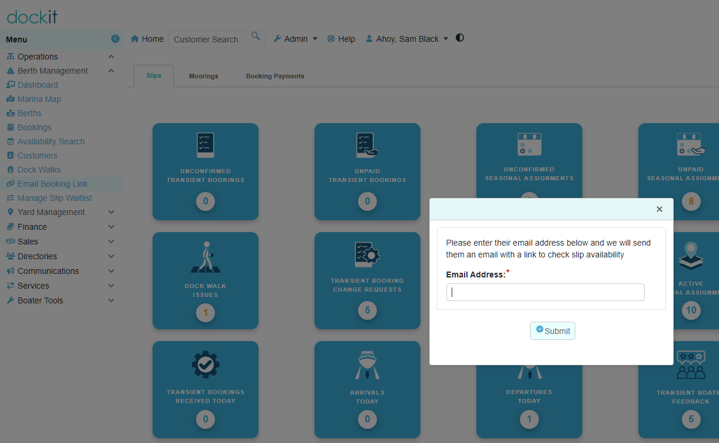Click the Email Booking Link chain icon
Viewport: 719px width, 443px height.
pos(11,184)
